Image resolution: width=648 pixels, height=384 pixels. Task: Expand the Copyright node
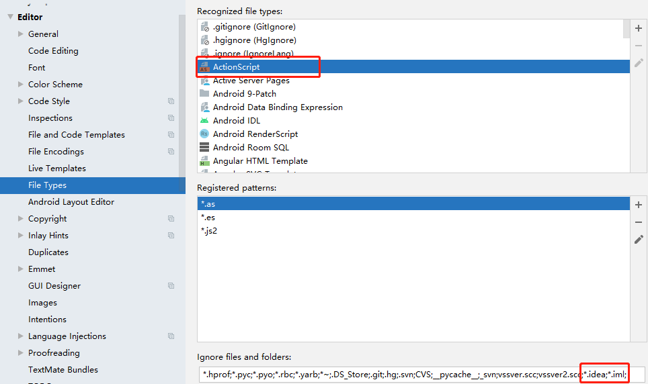click(x=20, y=218)
